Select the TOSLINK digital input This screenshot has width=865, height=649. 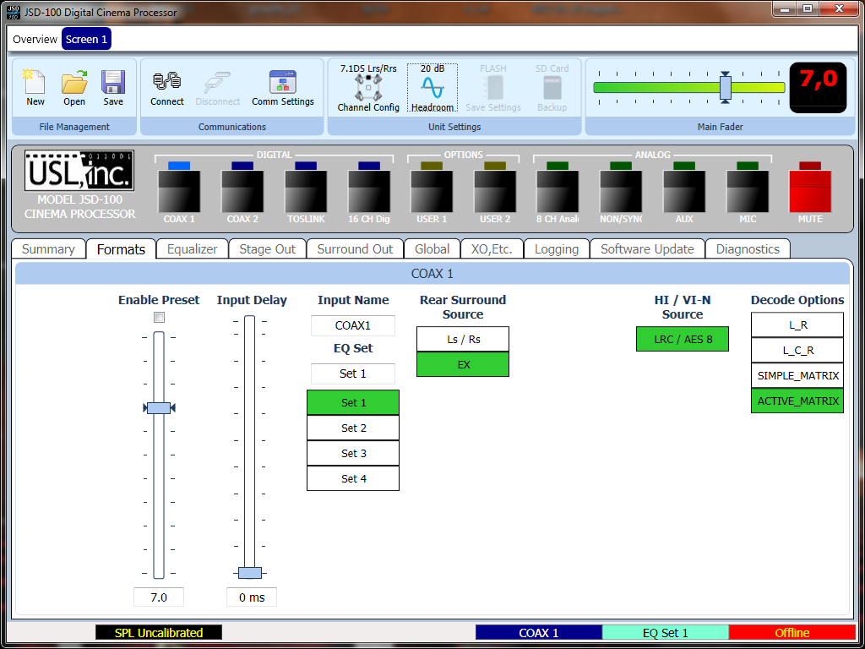[306, 193]
